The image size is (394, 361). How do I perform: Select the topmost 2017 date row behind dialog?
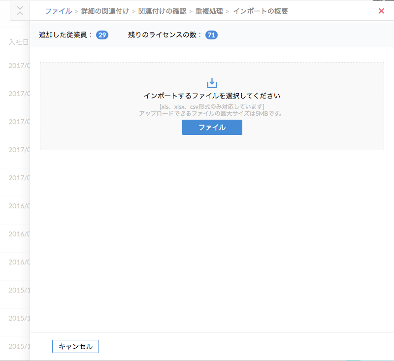[x=19, y=66]
